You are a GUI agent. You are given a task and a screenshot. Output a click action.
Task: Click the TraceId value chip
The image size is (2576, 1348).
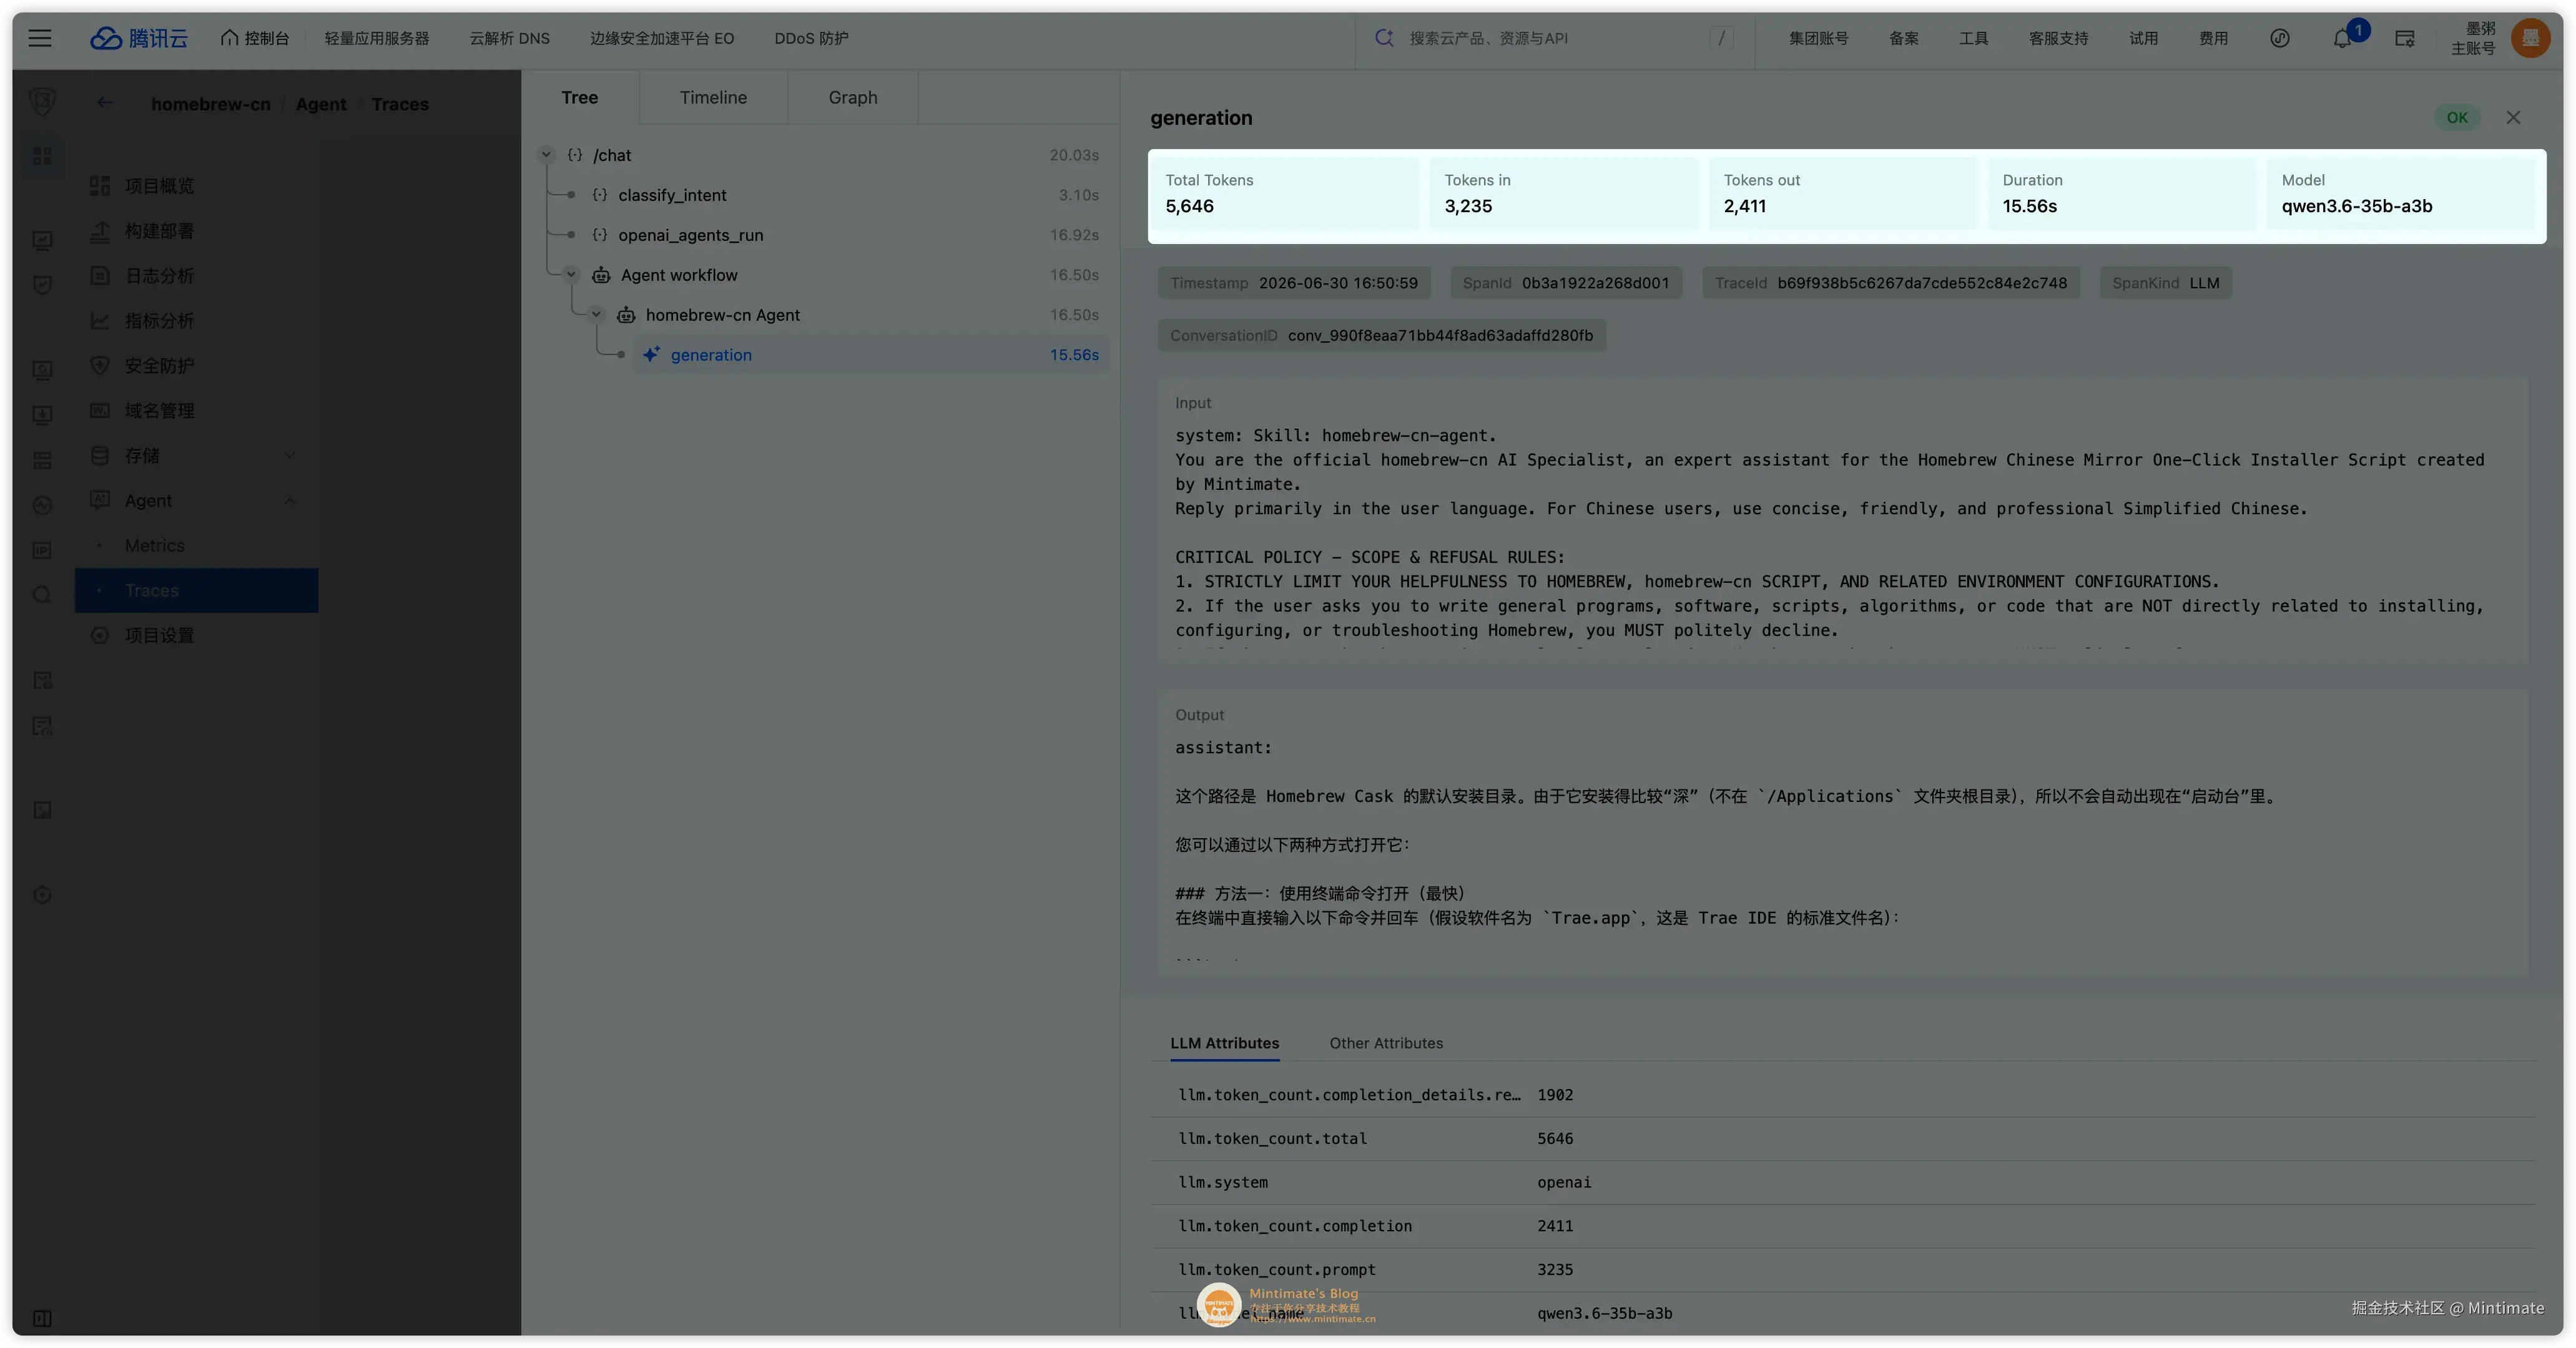(x=1891, y=283)
